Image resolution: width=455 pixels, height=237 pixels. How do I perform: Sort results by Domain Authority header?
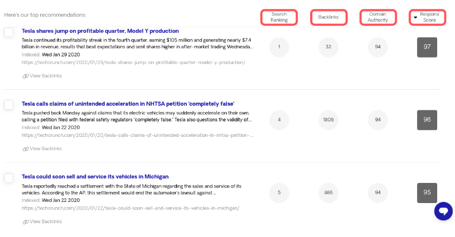click(378, 17)
